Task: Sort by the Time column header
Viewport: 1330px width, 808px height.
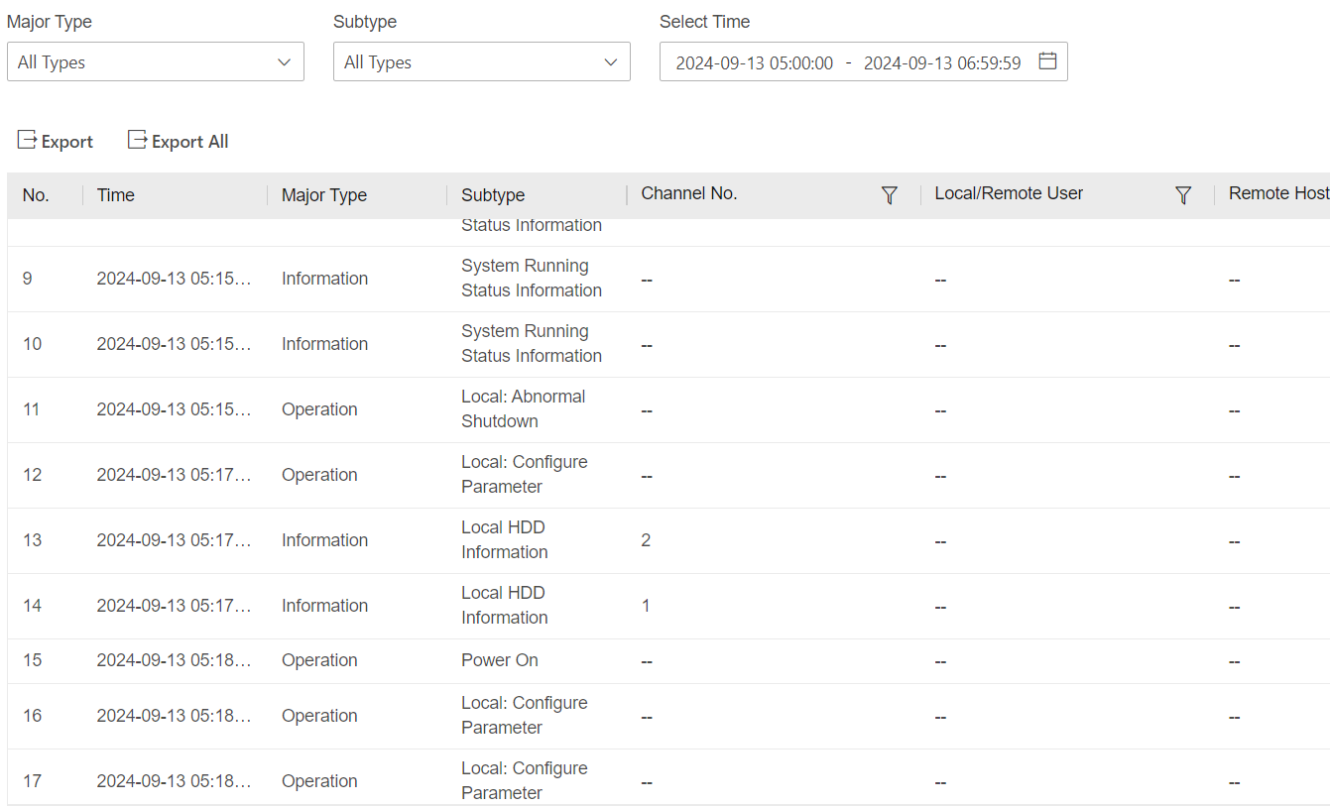Action: click(x=116, y=195)
